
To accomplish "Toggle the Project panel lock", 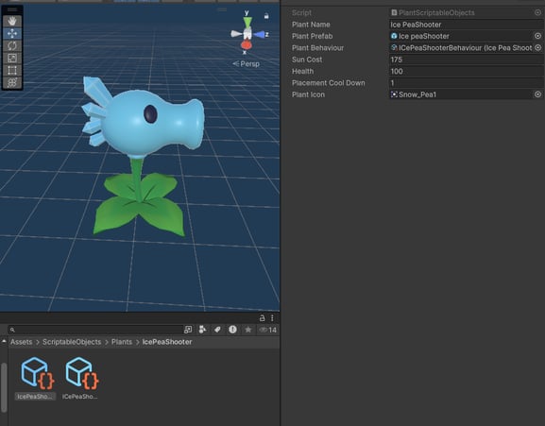I will click(x=262, y=318).
